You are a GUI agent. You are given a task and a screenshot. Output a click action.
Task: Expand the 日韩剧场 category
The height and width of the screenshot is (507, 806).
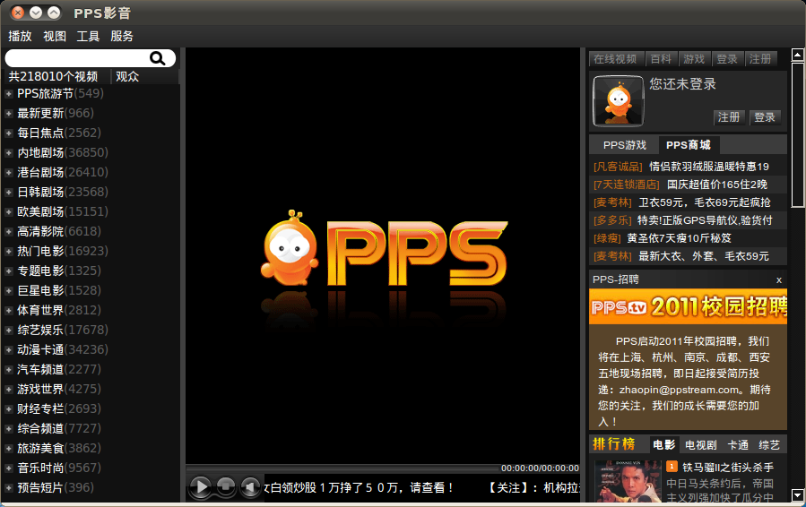coord(9,192)
